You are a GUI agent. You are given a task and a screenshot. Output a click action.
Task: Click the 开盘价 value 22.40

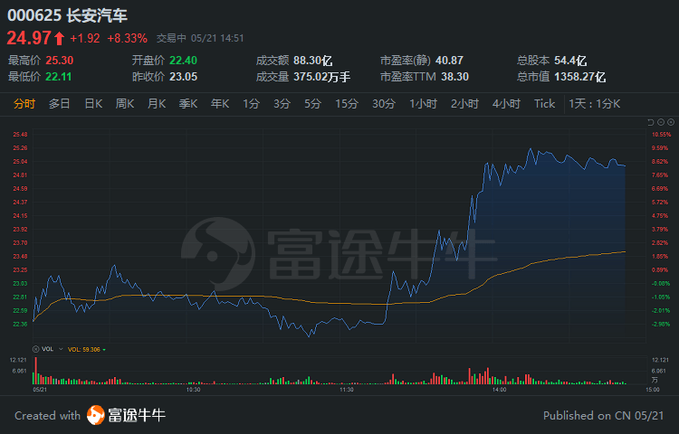[x=183, y=60]
